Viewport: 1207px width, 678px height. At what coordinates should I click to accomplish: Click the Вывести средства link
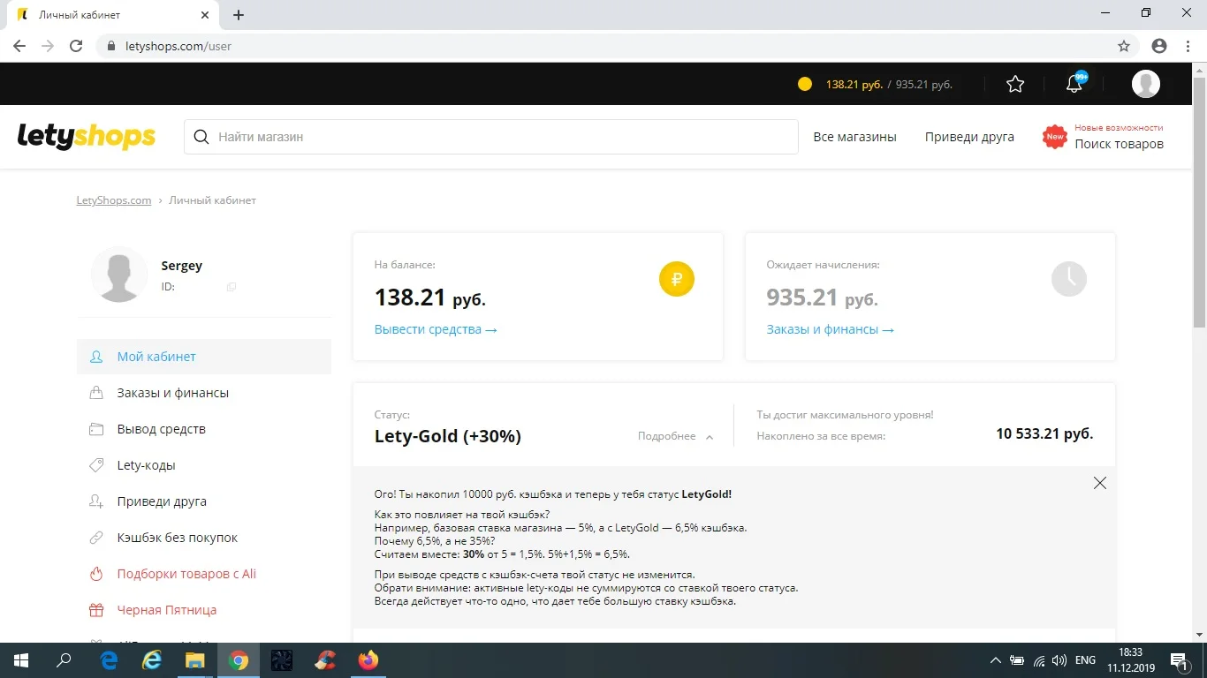[436, 329]
